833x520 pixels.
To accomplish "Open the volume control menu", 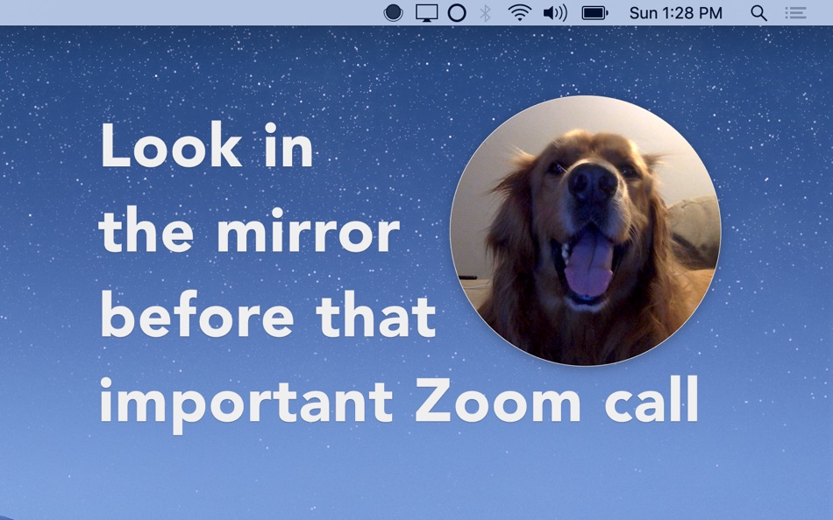I will (x=555, y=13).
